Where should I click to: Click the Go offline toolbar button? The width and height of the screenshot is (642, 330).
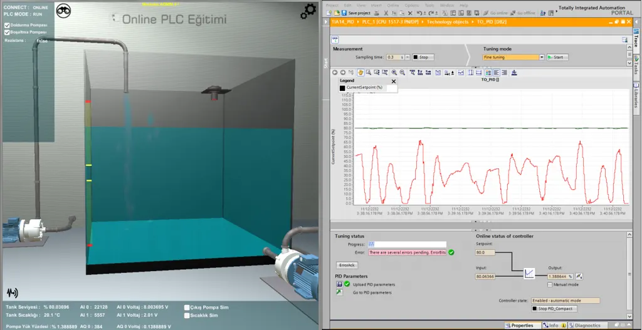tap(524, 13)
